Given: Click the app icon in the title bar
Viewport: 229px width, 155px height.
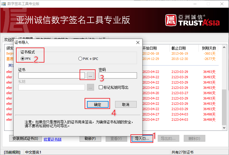Looking at the screenshot, I should tap(4, 4).
